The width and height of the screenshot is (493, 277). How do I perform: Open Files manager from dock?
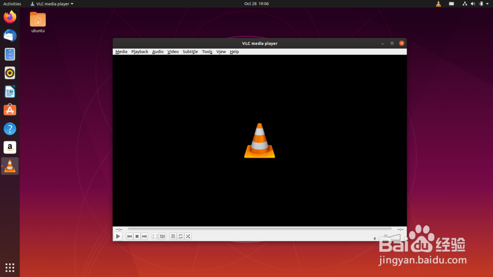click(x=10, y=54)
